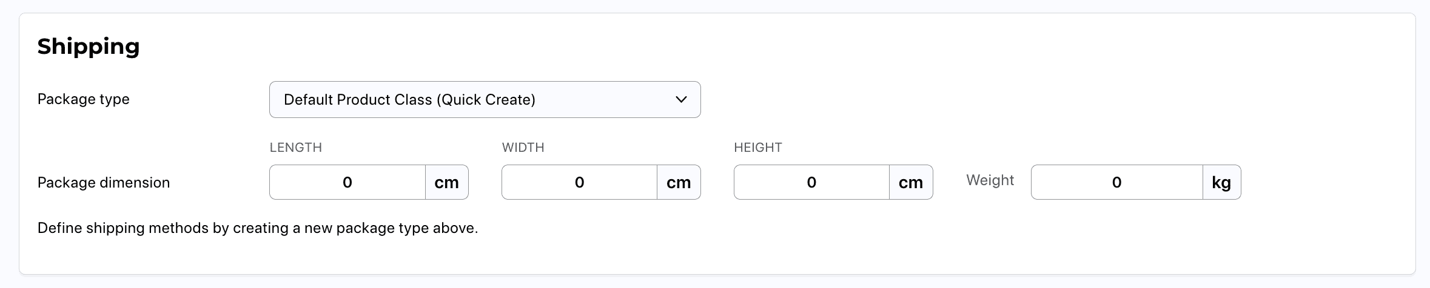Screen dimensions: 1430x288
Task: Click the "Package dimension" label
Action: (x=104, y=183)
